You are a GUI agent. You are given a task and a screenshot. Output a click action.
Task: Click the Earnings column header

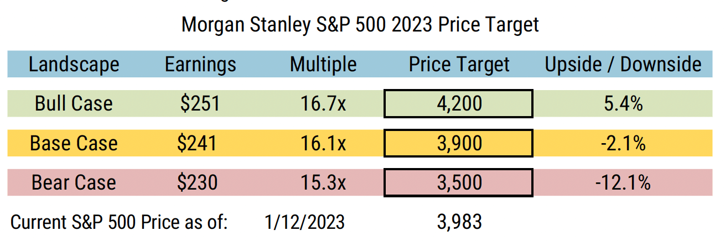pyautogui.click(x=200, y=65)
